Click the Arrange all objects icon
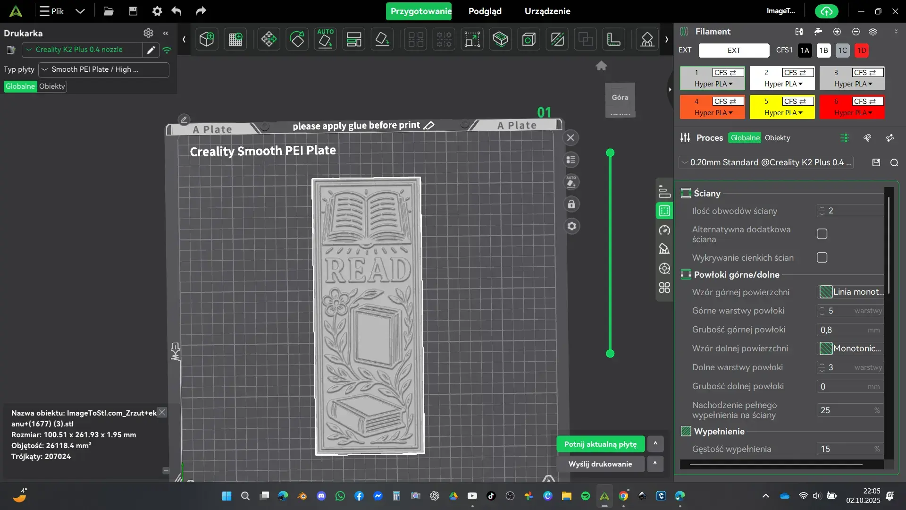 point(353,39)
